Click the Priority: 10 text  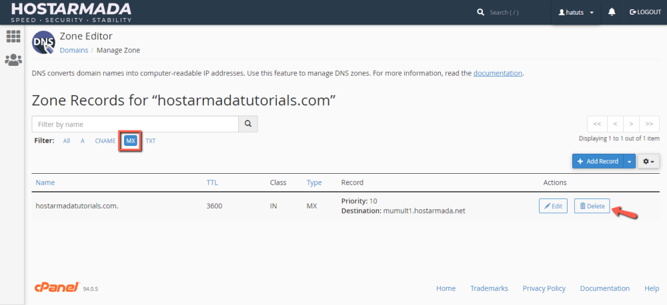click(x=359, y=201)
